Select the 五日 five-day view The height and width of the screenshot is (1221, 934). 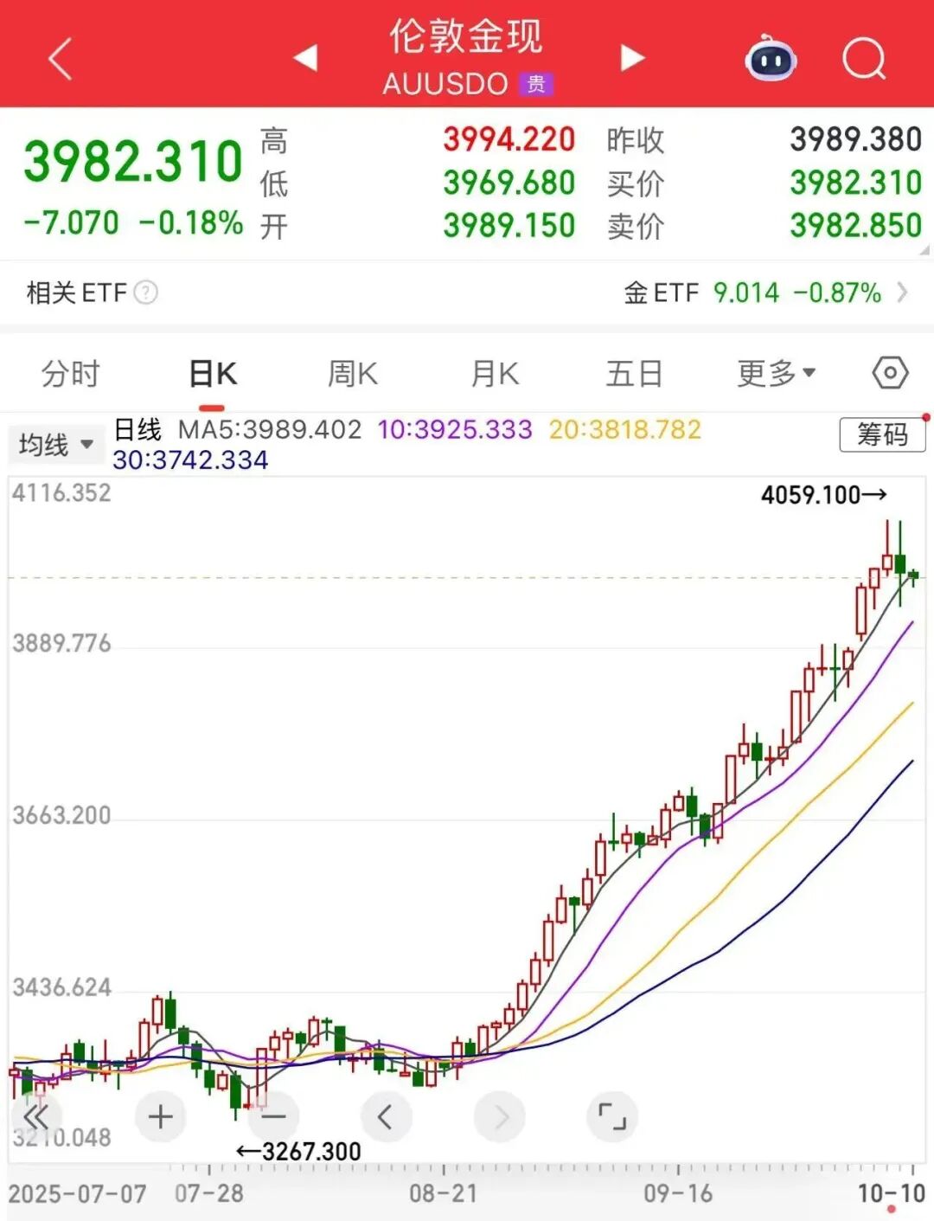(636, 372)
